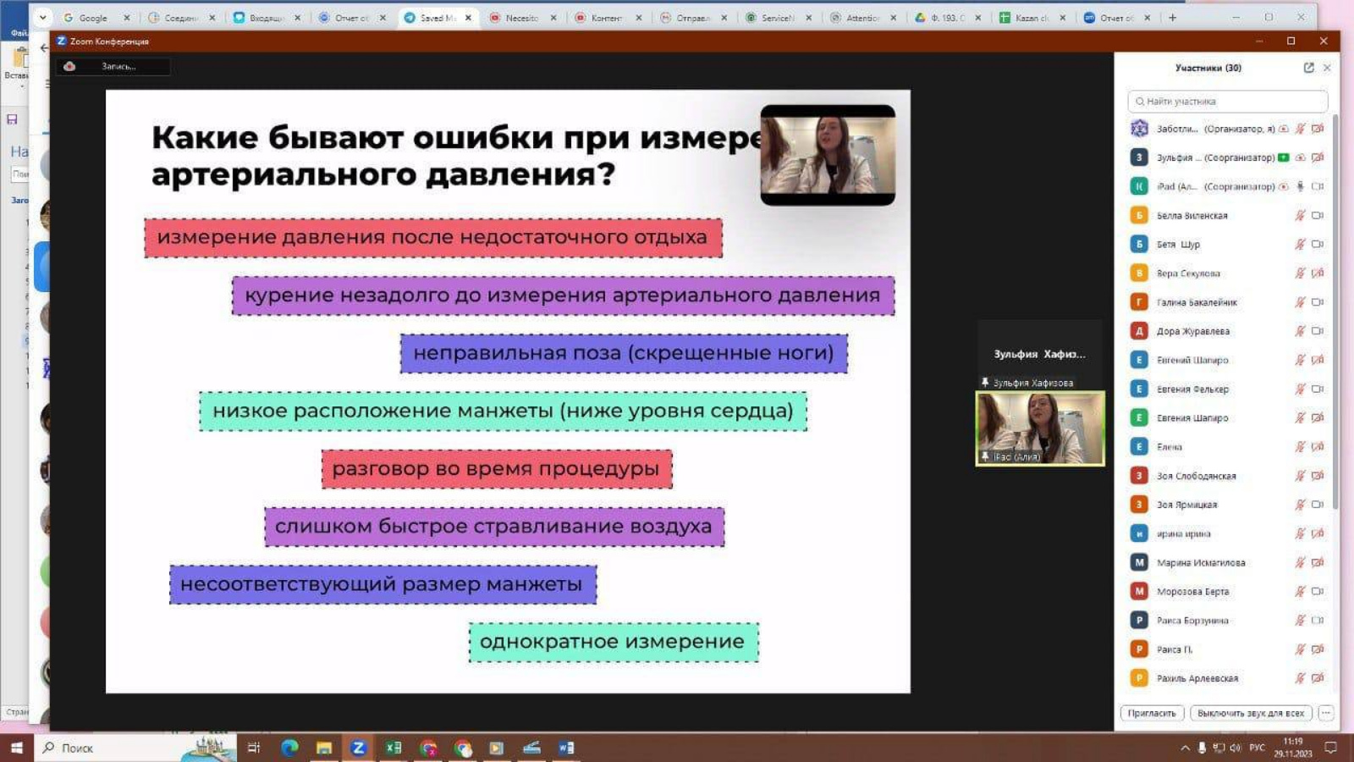Click the Пригласить button
1354x762 pixels.
[x=1152, y=713]
